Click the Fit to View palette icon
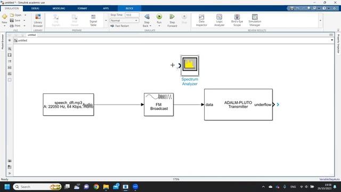 (10, 55)
